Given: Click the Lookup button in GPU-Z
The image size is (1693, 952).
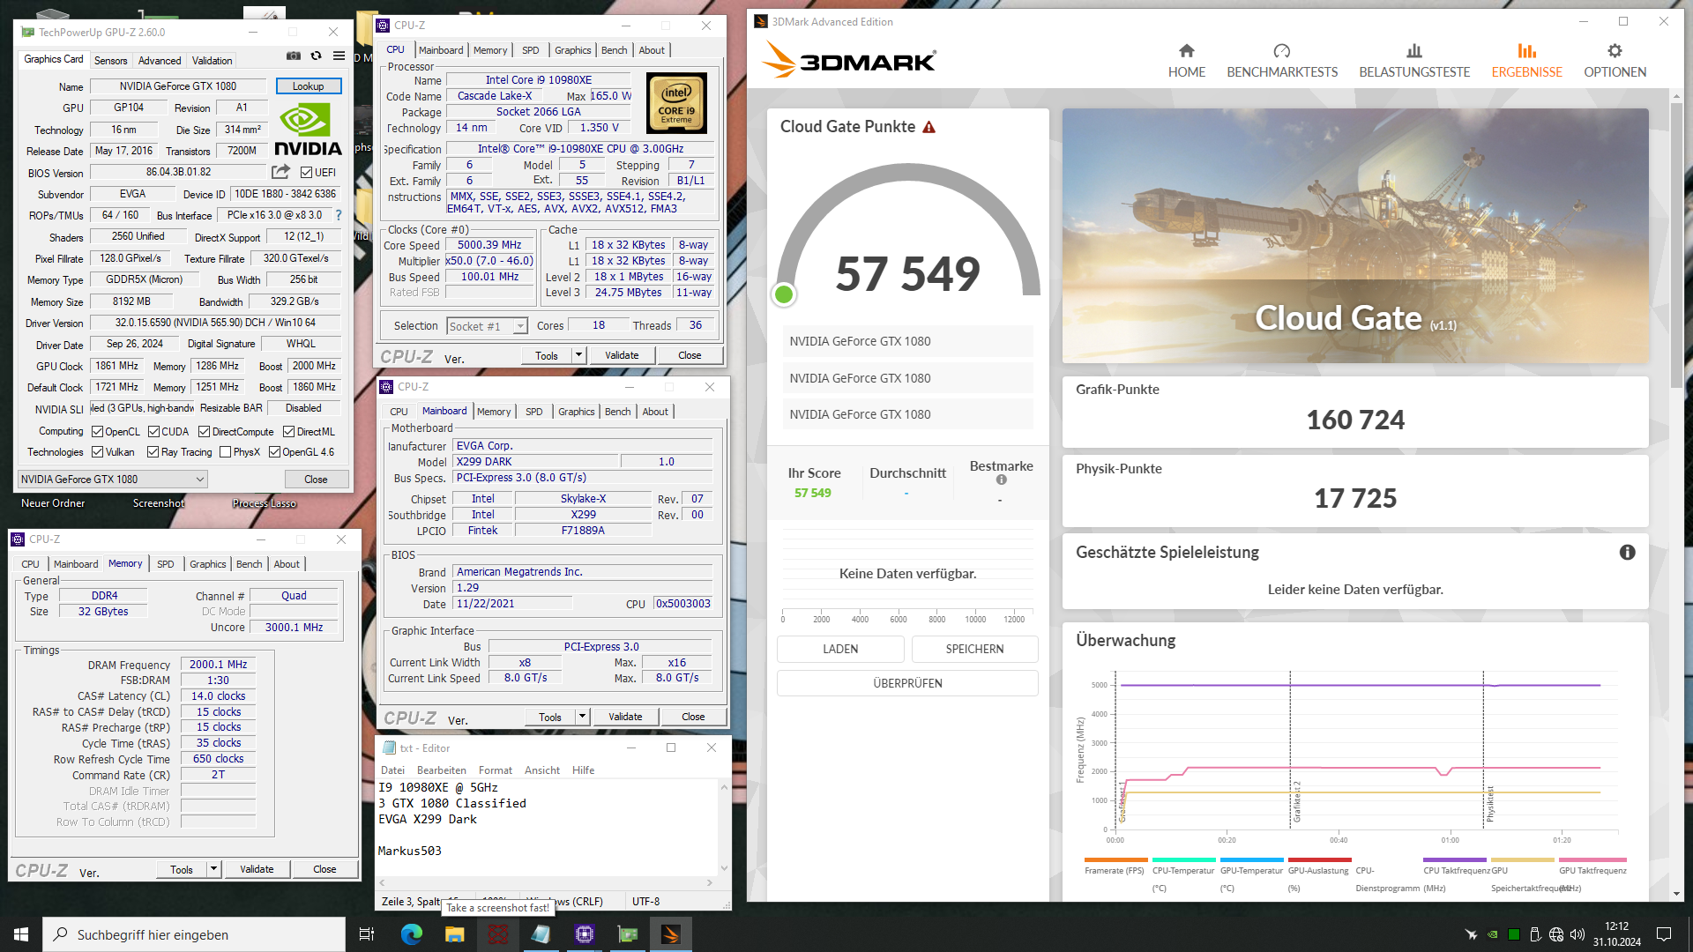Looking at the screenshot, I should (x=309, y=86).
